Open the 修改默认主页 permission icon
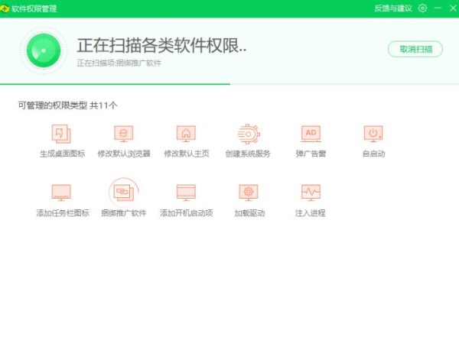The width and height of the screenshot is (459, 340). (186, 134)
